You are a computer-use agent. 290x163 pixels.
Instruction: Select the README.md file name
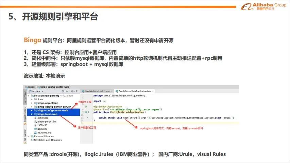(x=45, y=132)
